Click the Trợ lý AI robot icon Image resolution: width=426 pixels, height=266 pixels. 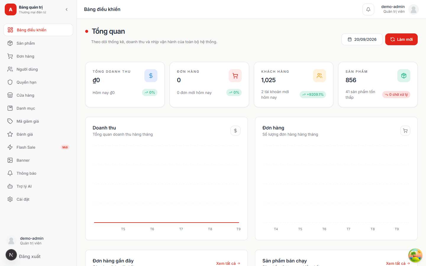coord(10,186)
